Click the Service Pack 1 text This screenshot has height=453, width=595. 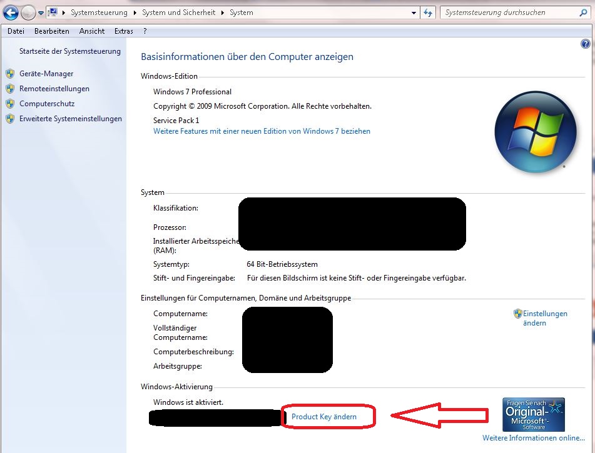coord(176,121)
